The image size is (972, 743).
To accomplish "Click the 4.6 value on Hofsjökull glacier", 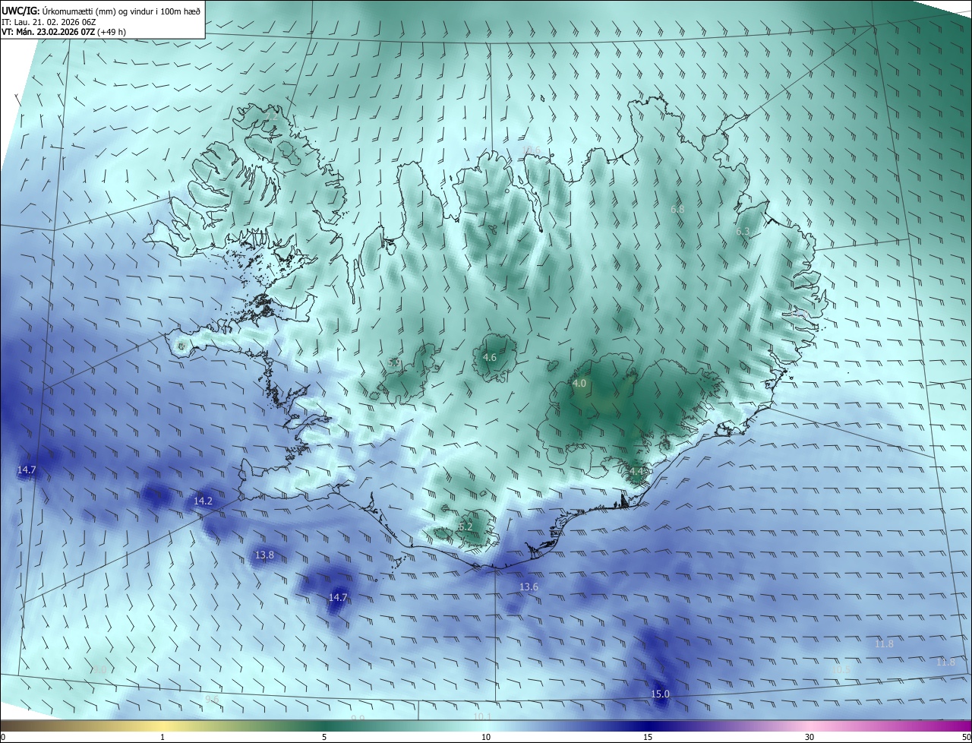I will 490,358.
